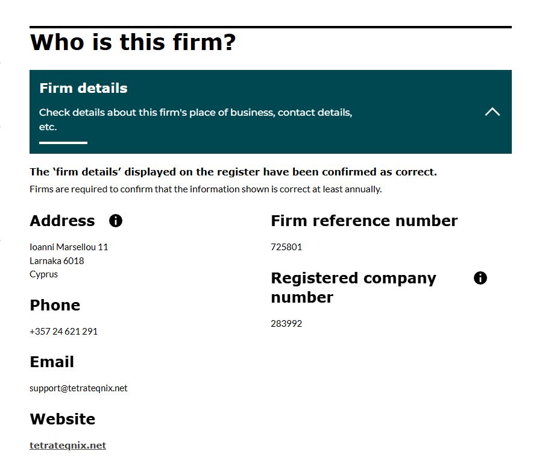The image size is (557, 460).
Task: Click the phone number +357 24 621 291
Action: point(63,332)
